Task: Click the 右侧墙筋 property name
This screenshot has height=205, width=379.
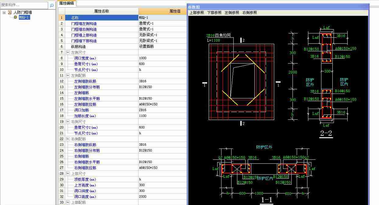Action: pos(82,156)
